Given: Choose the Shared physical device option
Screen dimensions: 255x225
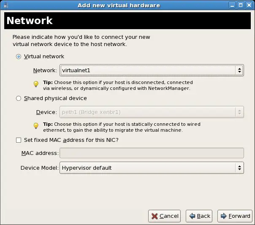Looking at the screenshot, I should coord(18,98).
